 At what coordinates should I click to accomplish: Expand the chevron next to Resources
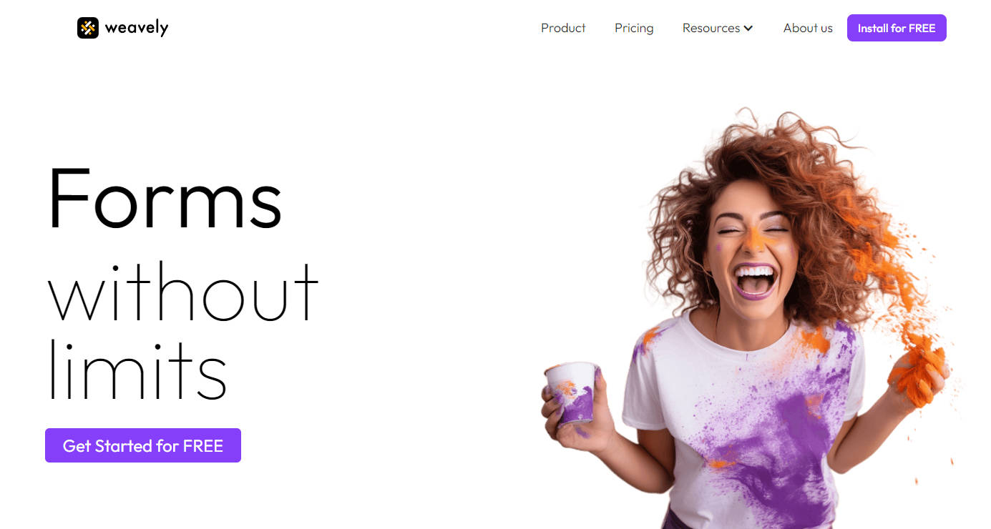(x=748, y=29)
